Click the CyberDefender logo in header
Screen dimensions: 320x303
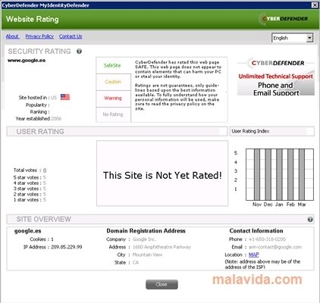click(284, 19)
